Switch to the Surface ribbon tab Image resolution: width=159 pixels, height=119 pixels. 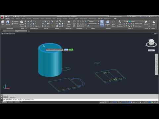pos(18,19)
